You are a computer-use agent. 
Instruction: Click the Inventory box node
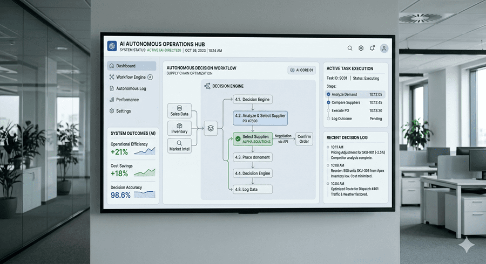coord(179,128)
